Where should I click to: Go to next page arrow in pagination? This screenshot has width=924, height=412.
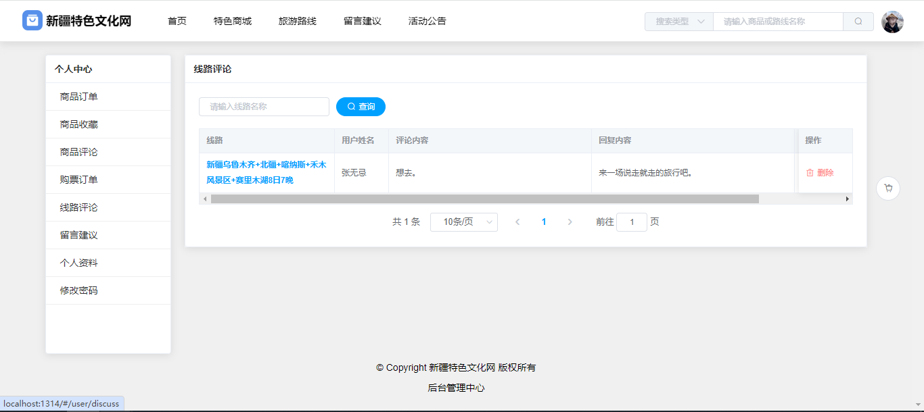(x=570, y=222)
